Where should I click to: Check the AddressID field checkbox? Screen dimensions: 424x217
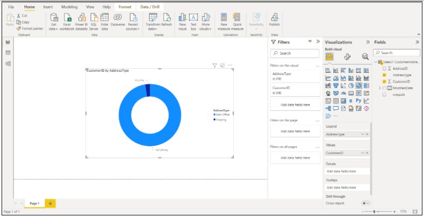(384, 69)
